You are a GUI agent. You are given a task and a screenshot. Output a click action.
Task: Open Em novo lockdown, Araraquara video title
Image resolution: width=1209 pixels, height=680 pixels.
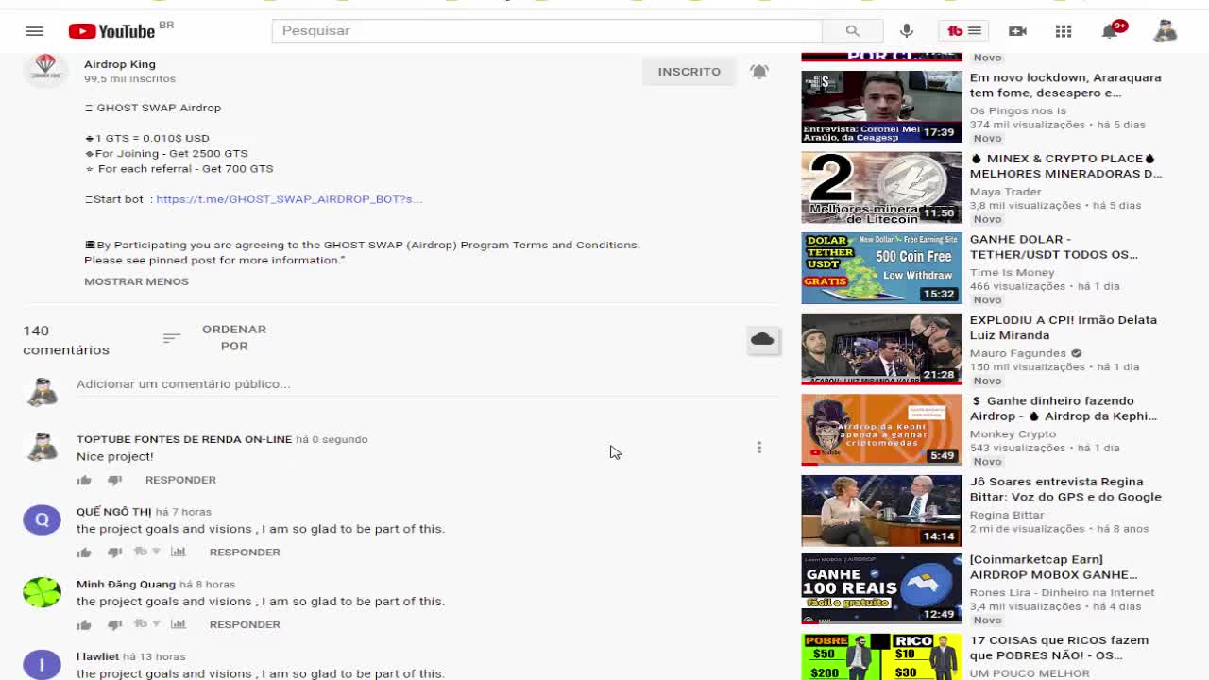tap(1065, 85)
